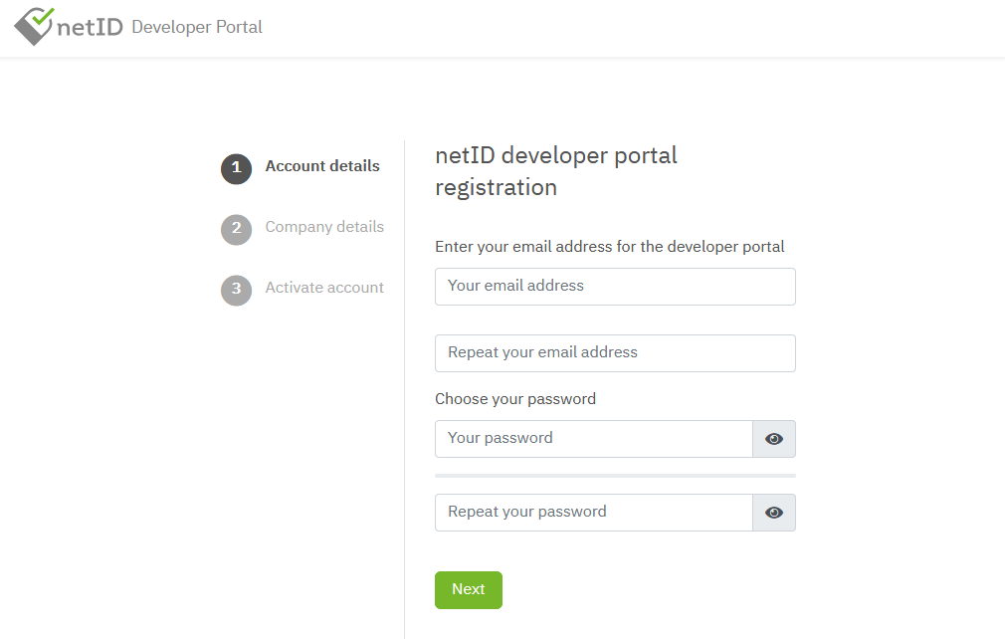This screenshot has height=639, width=1005.
Task: Select the Account details step
Action: pos(322,166)
